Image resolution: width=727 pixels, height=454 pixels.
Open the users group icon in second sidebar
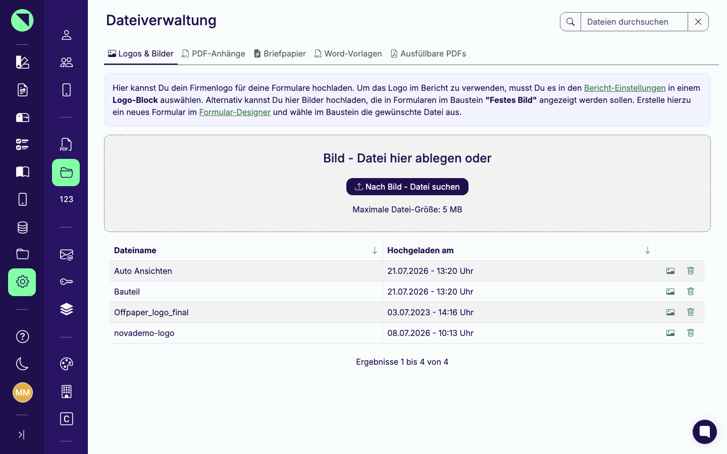point(66,62)
